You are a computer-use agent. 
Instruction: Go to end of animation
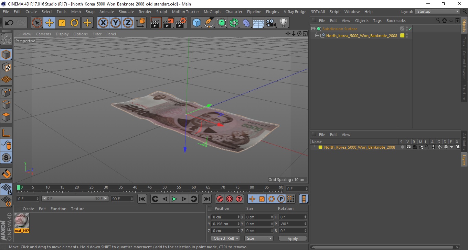(206, 199)
